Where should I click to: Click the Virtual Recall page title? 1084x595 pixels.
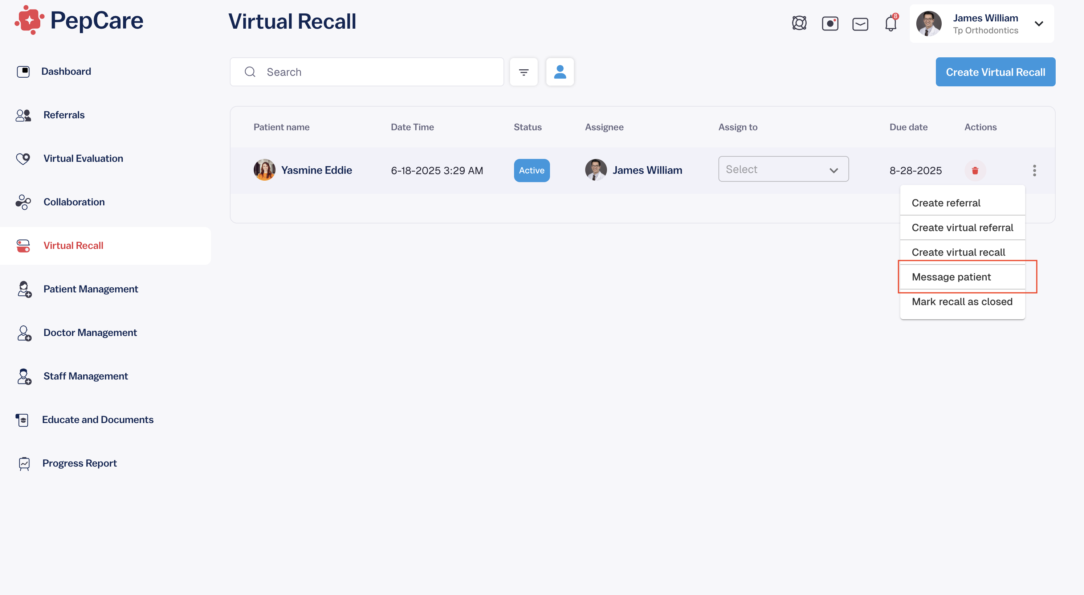tap(292, 21)
